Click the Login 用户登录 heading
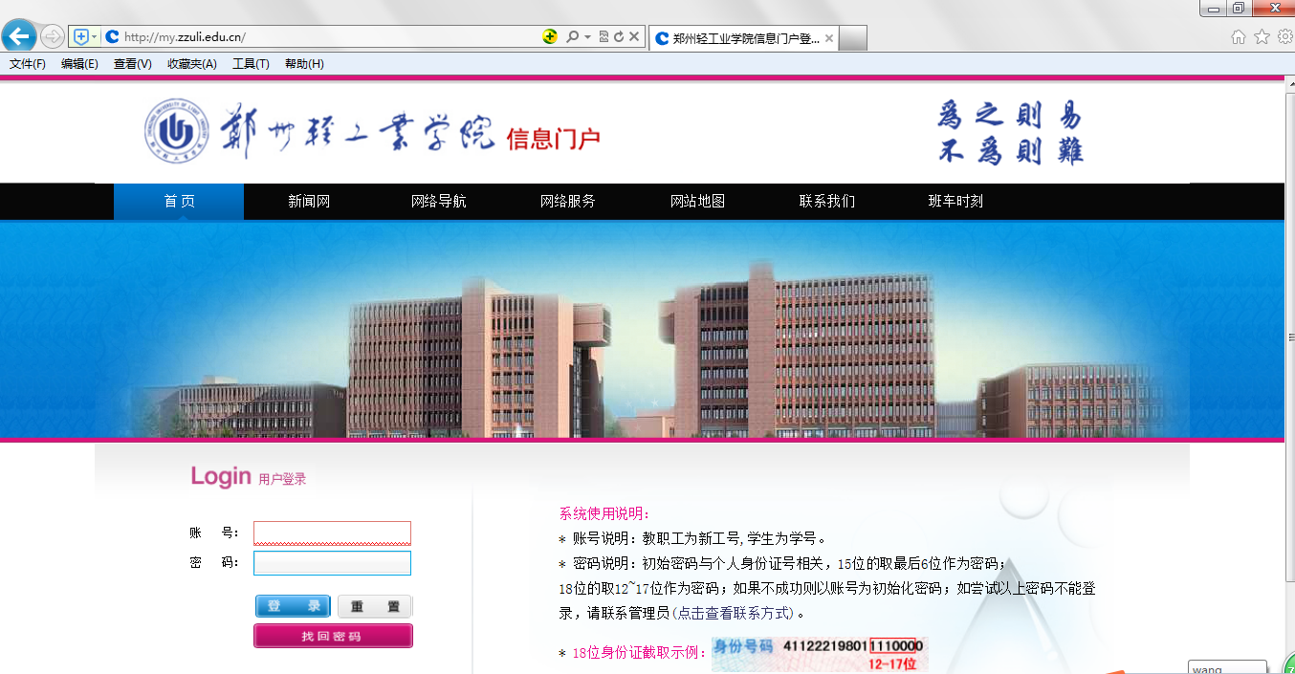This screenshot has height=674, width=1295. tap(249, 476)
